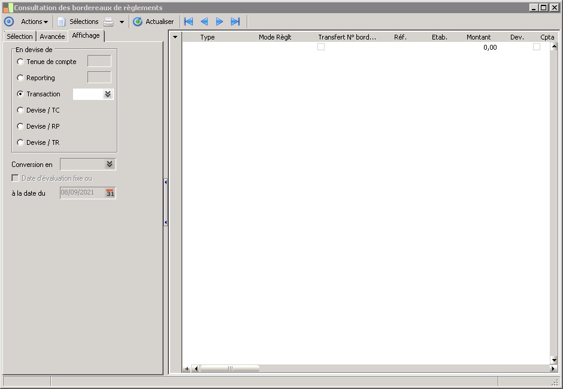Switch to the Avancée tab

coord(52,37)
